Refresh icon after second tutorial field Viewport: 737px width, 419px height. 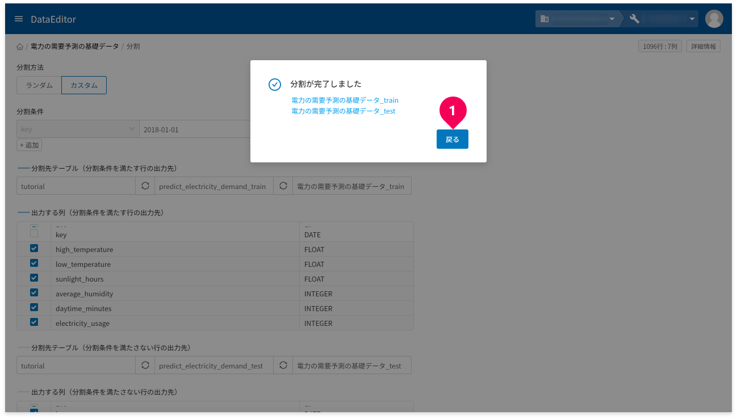[145, 366]
